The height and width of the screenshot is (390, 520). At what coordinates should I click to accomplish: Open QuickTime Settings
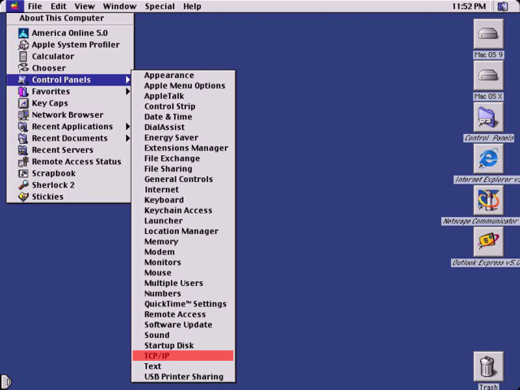tap(183, 304)
